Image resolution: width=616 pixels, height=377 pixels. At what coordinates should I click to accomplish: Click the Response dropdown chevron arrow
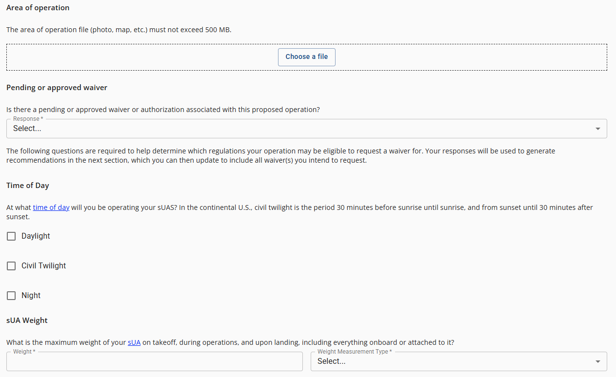click(x=598, y=128)
